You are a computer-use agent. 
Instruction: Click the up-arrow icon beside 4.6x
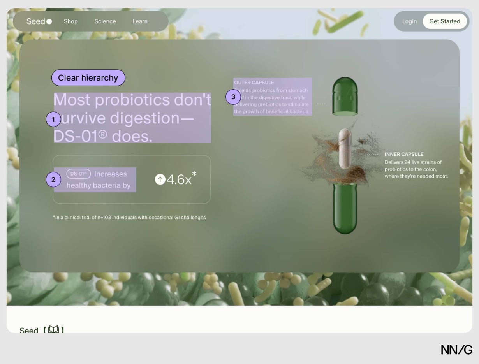coord(160,179)
